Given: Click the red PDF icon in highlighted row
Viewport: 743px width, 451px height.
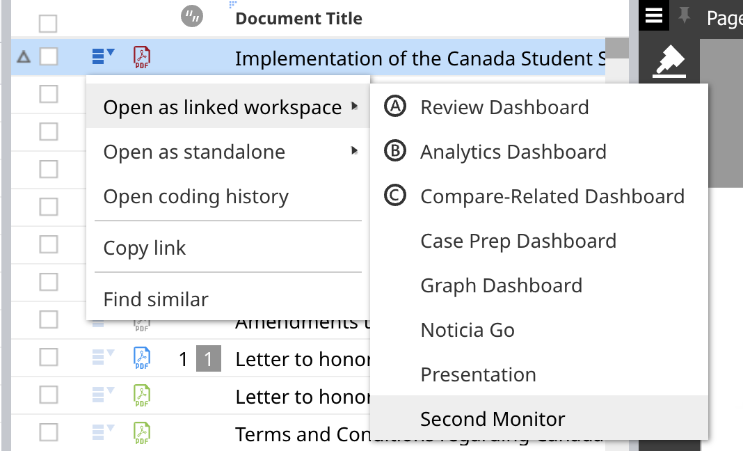Looking at the screenshot, I should point(142,56).
